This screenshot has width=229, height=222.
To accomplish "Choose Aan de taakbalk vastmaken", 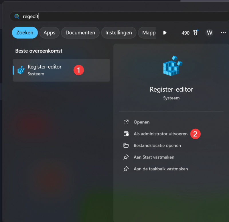I will pyautogui.click(x=161, y=169).
